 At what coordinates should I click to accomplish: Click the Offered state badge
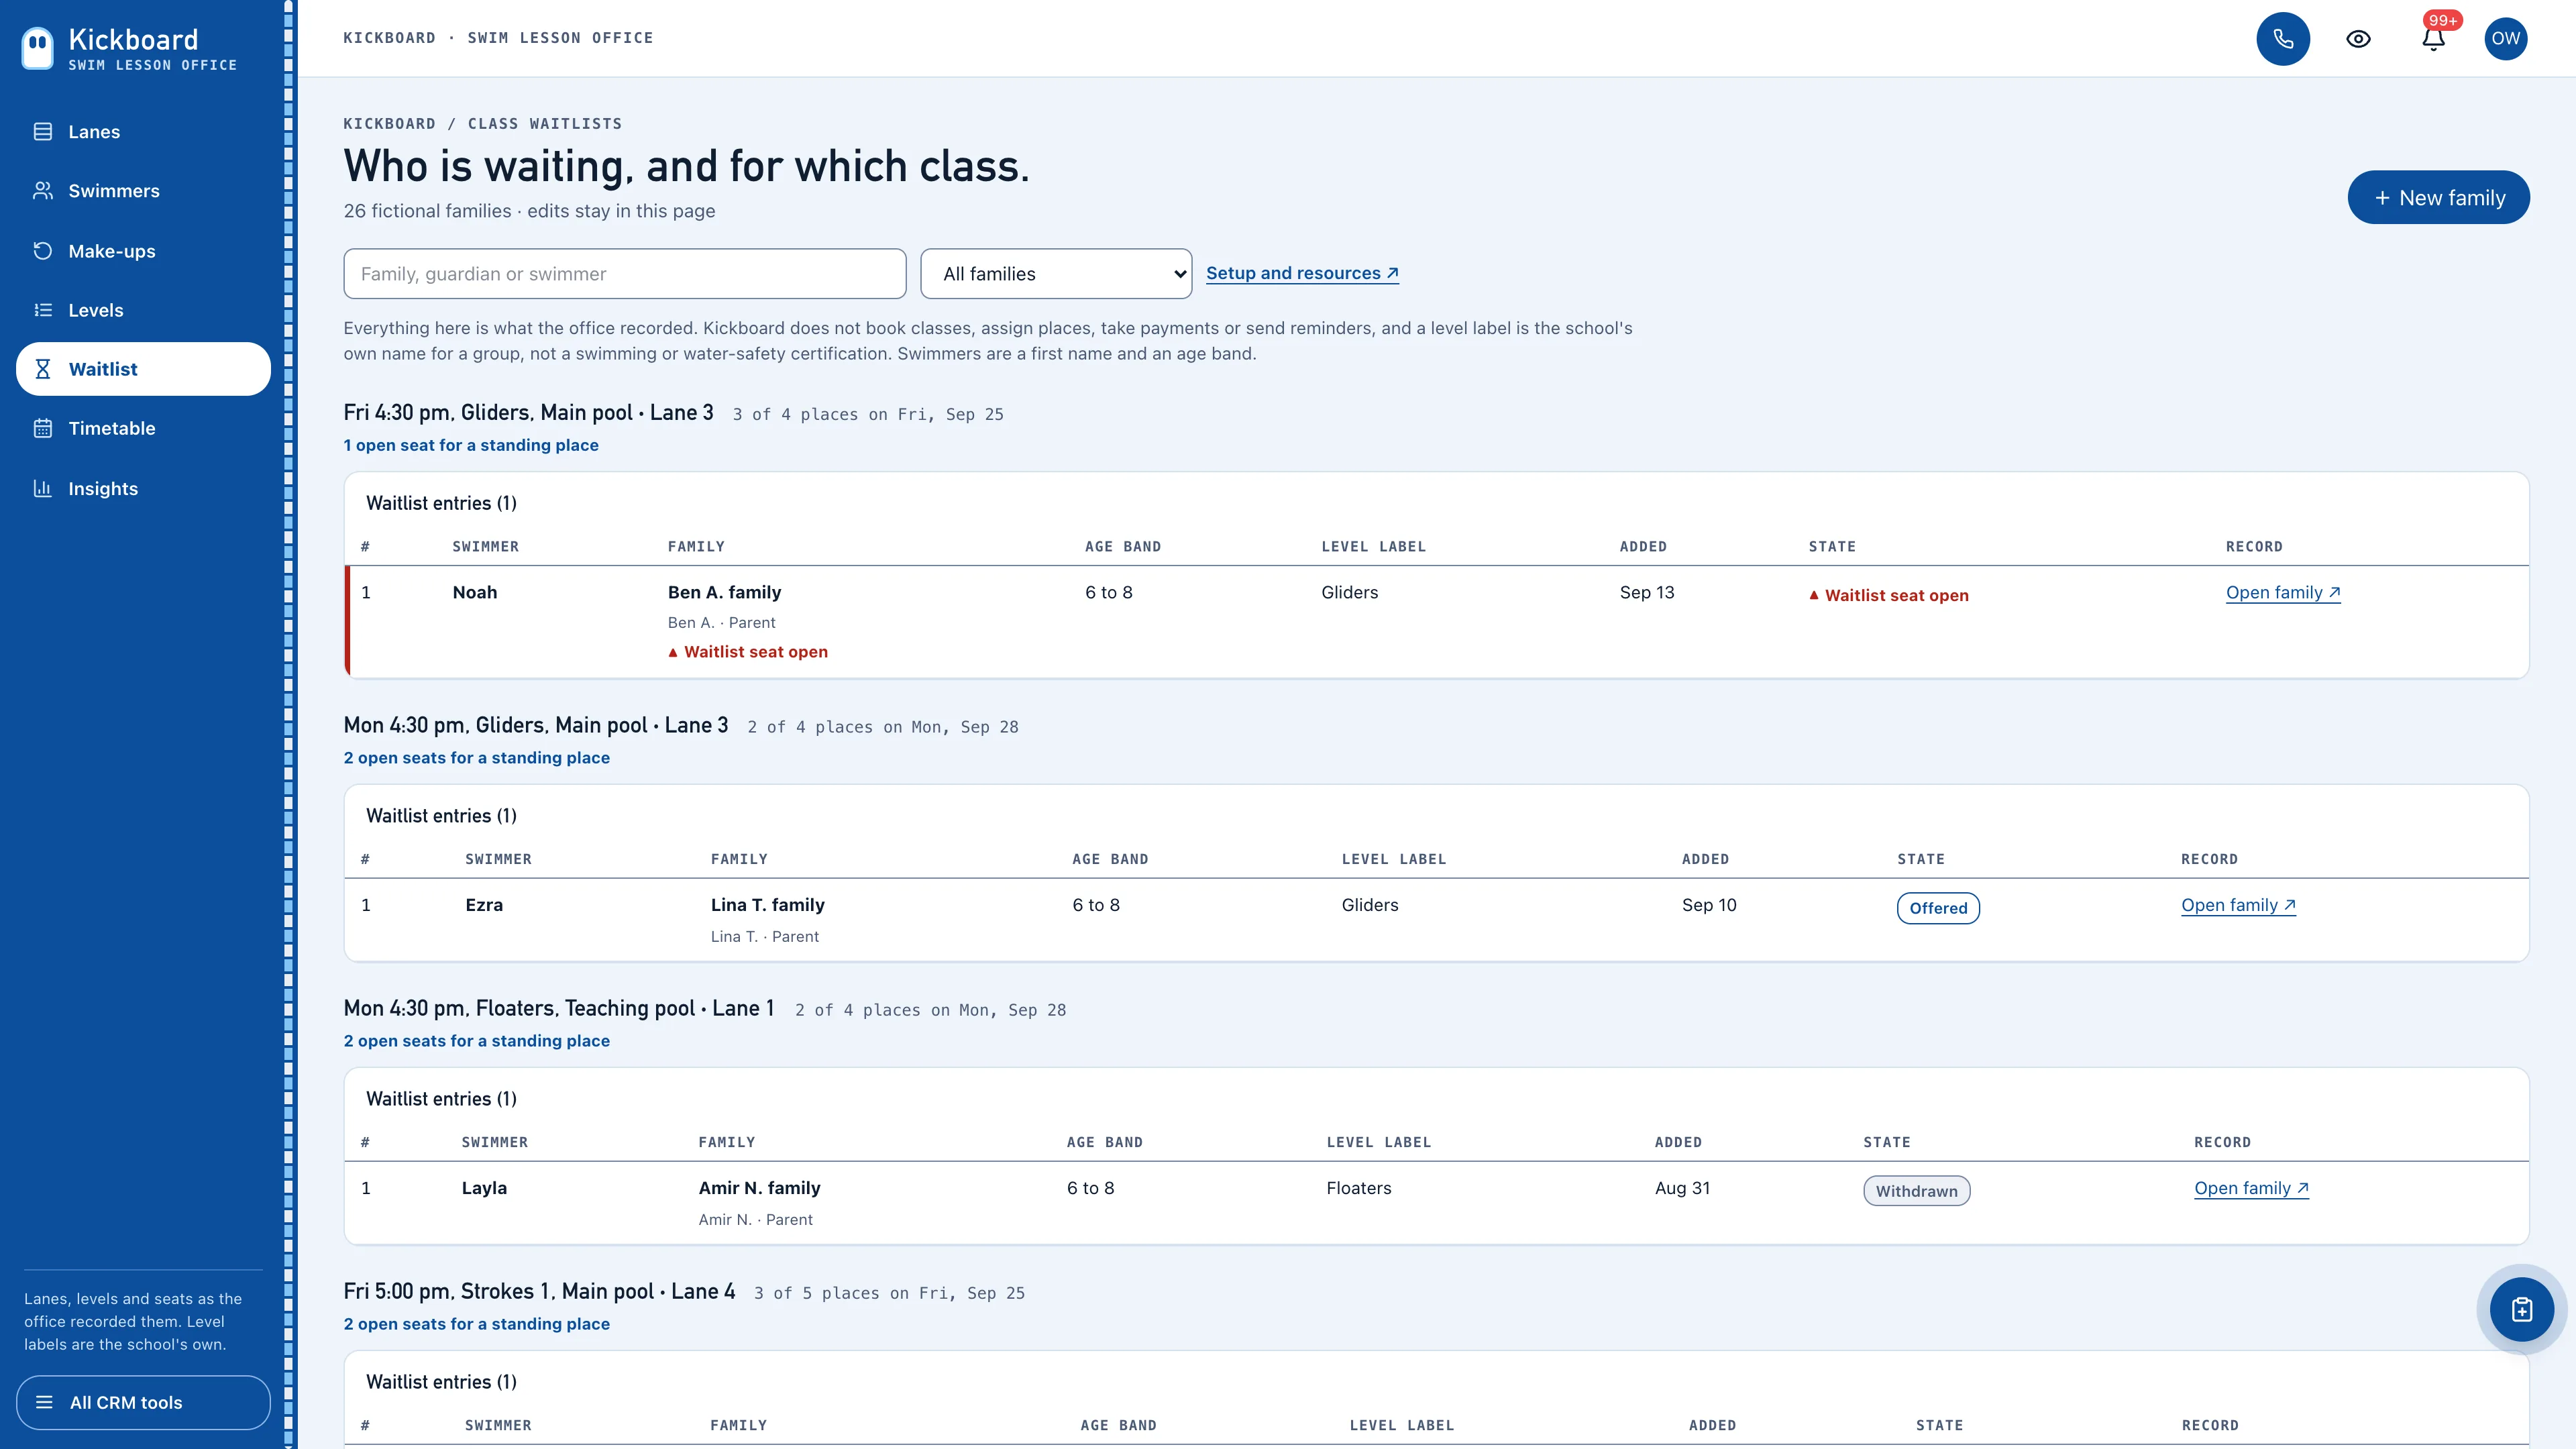coord(1938,908)
